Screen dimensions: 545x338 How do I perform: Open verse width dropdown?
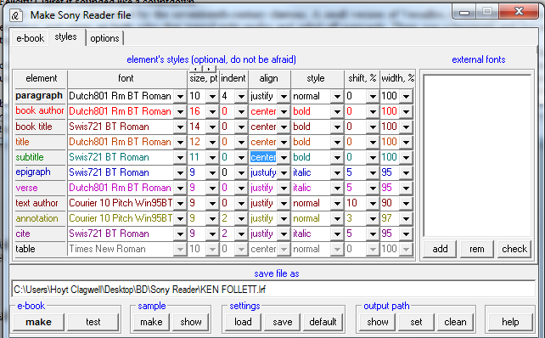(x=406, y=189)
